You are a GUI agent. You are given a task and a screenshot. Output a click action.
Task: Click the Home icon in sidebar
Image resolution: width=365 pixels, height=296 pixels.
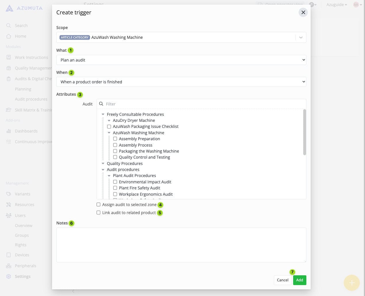9,36
